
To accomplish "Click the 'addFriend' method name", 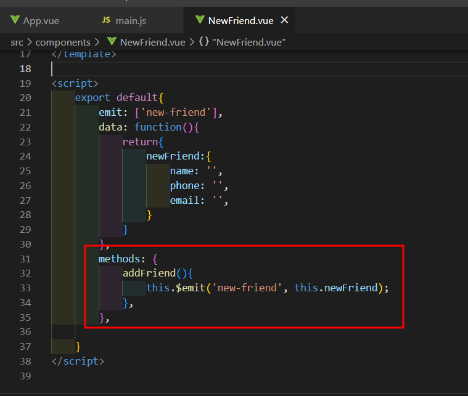I will coord(149,273).
